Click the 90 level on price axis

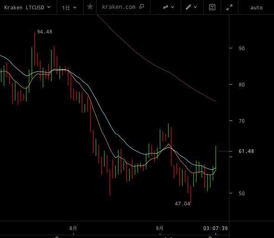coord(241,48)
